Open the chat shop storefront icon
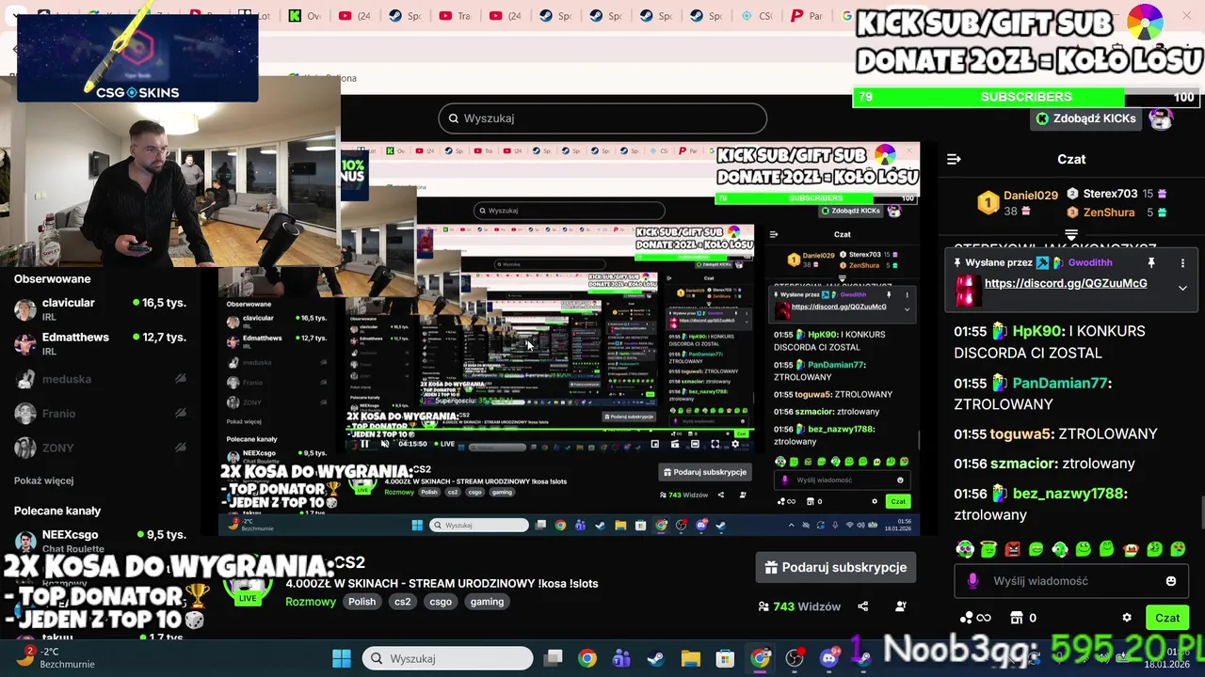 (x=1017, y=618)
